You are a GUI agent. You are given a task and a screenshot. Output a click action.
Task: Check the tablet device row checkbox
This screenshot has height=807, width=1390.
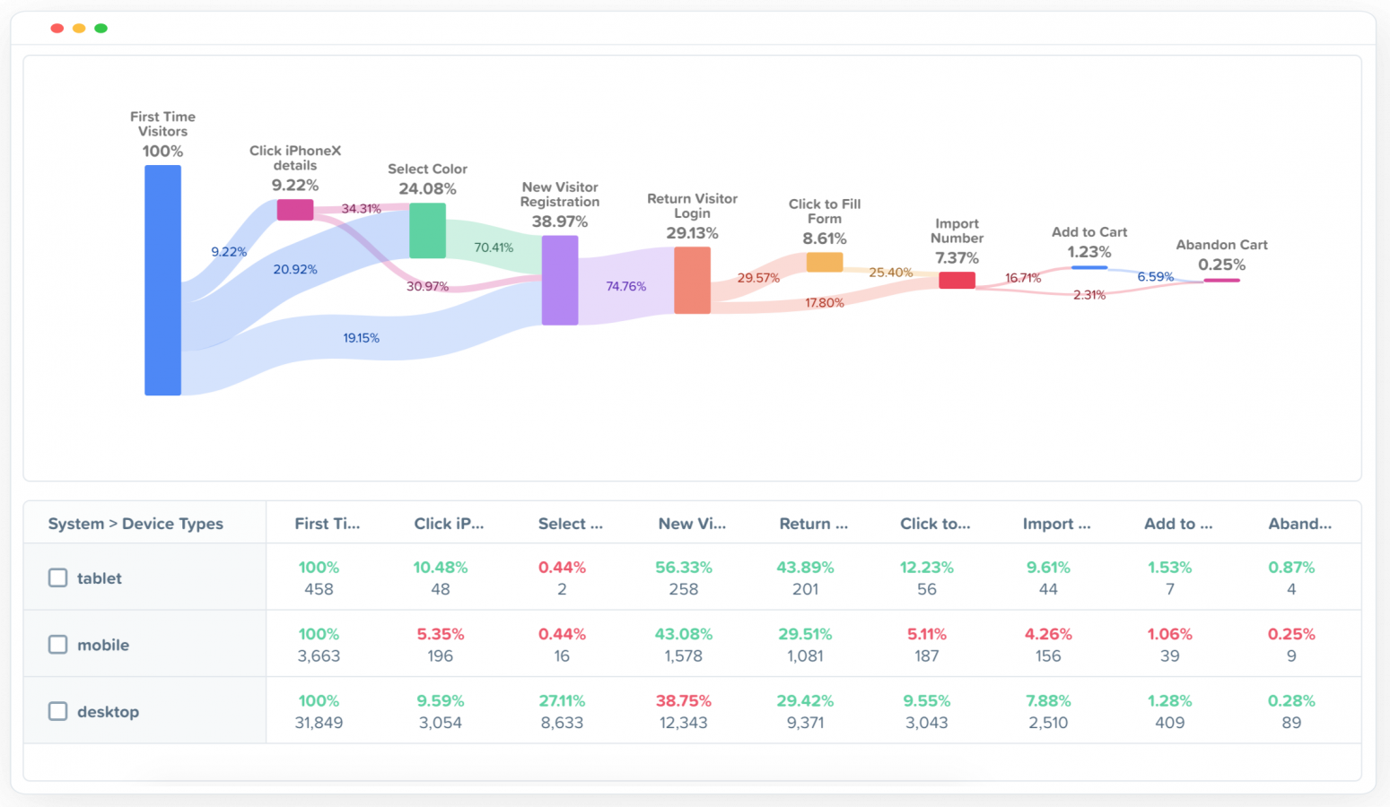[x=57, y=577]
